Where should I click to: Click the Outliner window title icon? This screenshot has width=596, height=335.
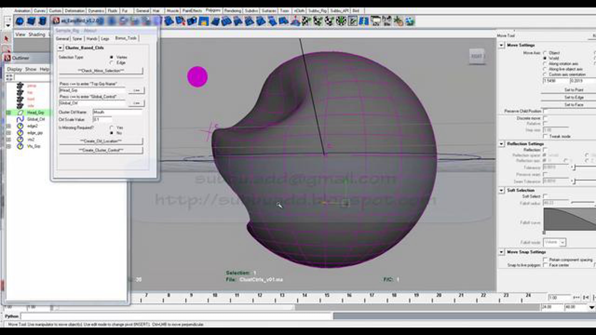click(x=7, y=58)
